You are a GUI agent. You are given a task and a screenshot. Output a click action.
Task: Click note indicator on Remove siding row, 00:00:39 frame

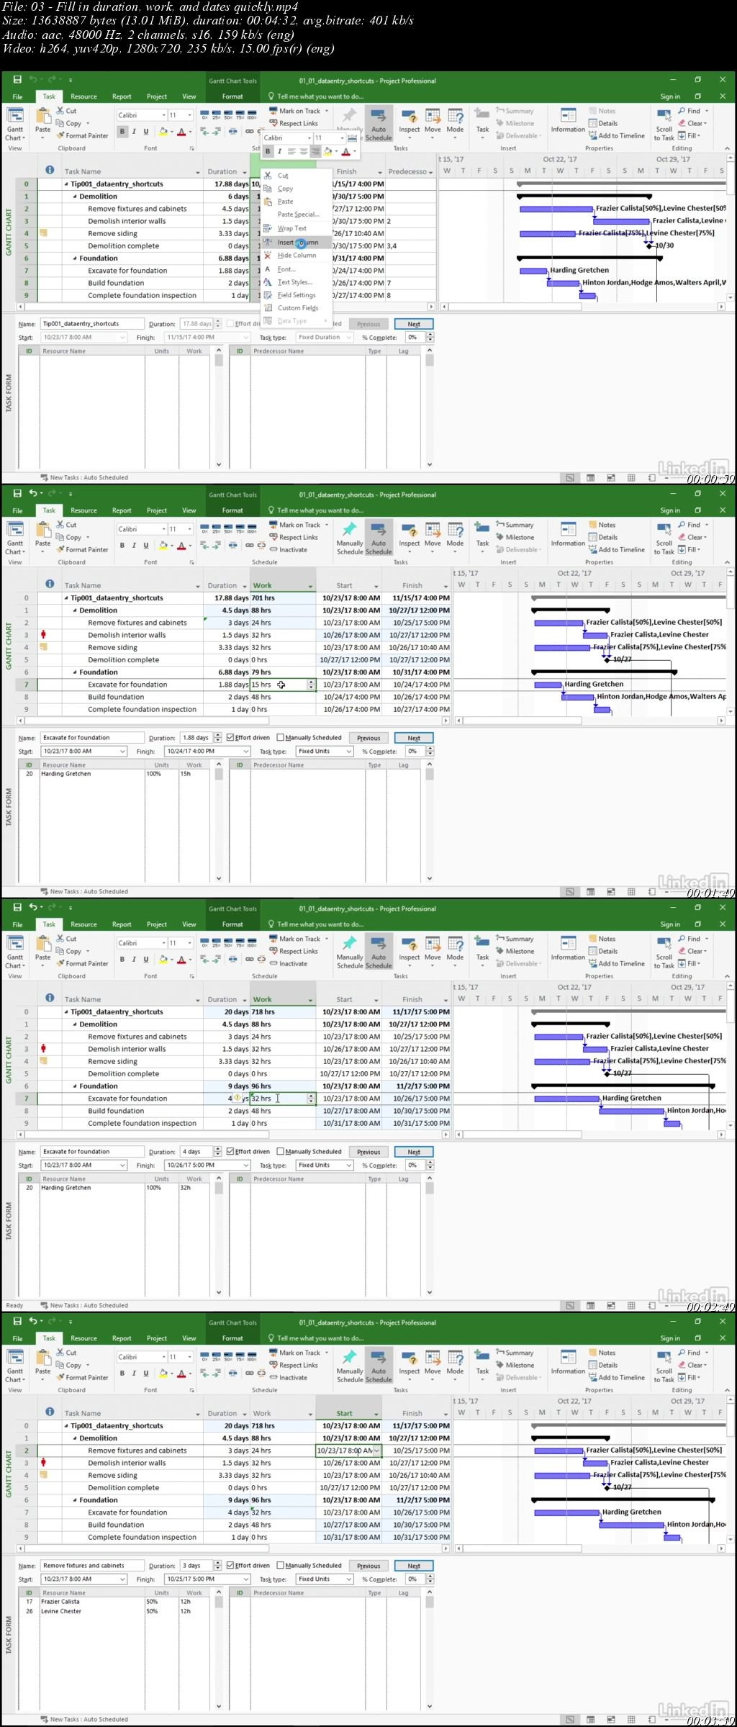(43, 233)
